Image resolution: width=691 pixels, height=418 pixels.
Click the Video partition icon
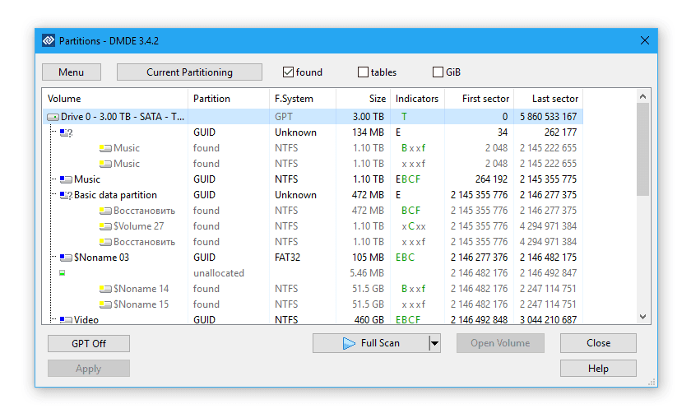(x=66, y=320)
